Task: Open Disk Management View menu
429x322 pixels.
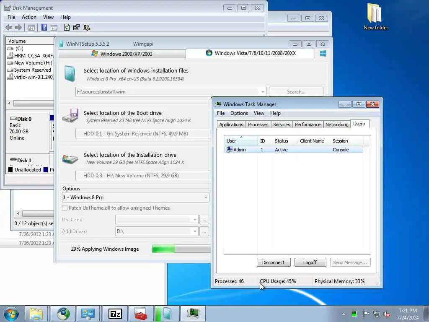Action: pos(48,17)
